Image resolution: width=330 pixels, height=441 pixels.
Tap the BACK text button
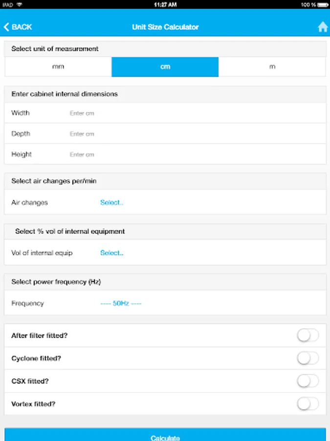click(22, 27)
